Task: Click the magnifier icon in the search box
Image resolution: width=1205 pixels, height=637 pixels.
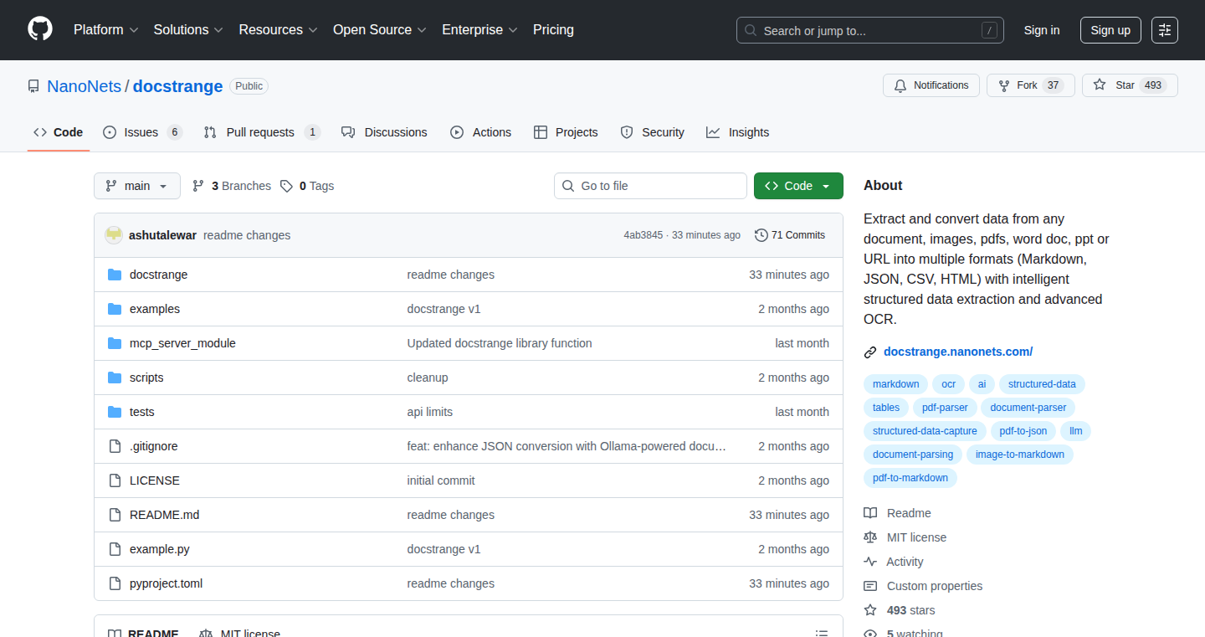Action: click(751, 31)
